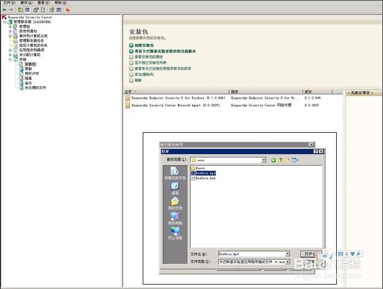The height and width of the screenshot is (289, 383).
Task: Select the 指定计算机的任务 tree item
Action: 33,45
